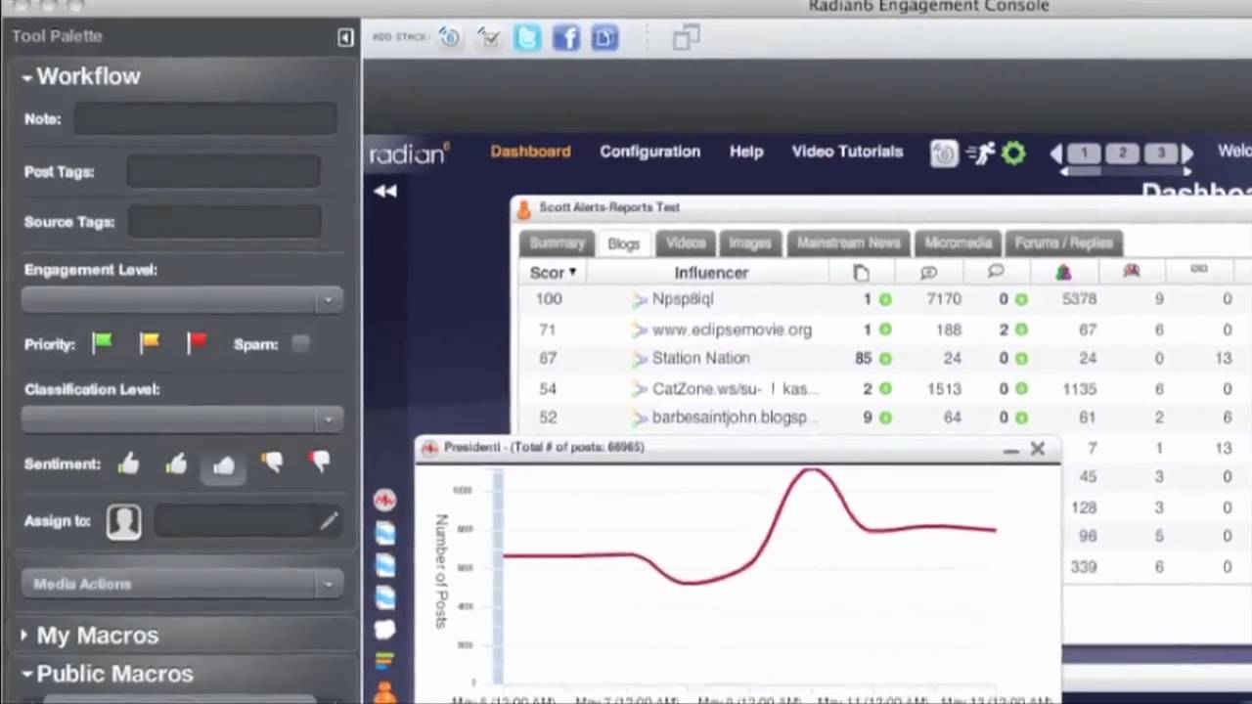Go to previous dashboard page arrow
Viewport: 1252px width, 704px height.
point(1056,154)
